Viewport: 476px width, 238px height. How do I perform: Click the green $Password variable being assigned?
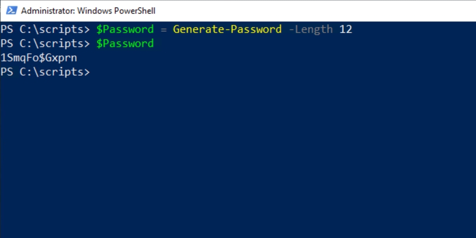tap(125, 29)
